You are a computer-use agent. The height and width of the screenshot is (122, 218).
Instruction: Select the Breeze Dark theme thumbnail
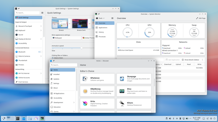point(80,24)
